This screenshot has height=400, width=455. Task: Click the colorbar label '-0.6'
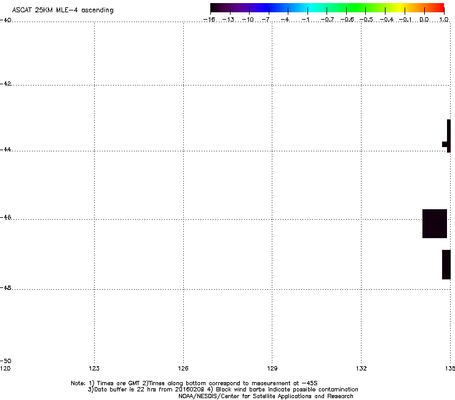point(347,20)
